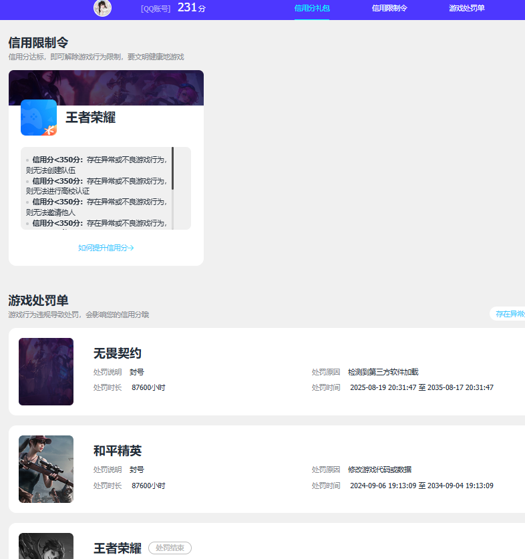Click the 王者荣耀 title in restriction card
The width and height of the screenshot is (525, 559).
point(91,118)
